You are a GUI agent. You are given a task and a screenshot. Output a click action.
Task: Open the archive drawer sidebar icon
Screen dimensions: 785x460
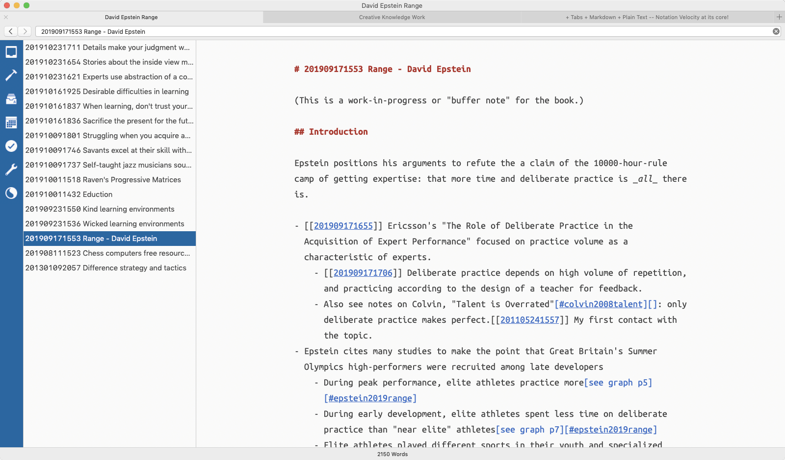point(11,99)
